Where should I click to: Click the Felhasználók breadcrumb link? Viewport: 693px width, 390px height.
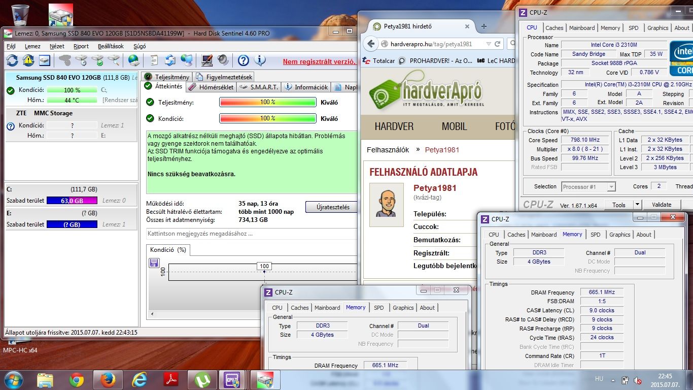(x=388, y=150)
